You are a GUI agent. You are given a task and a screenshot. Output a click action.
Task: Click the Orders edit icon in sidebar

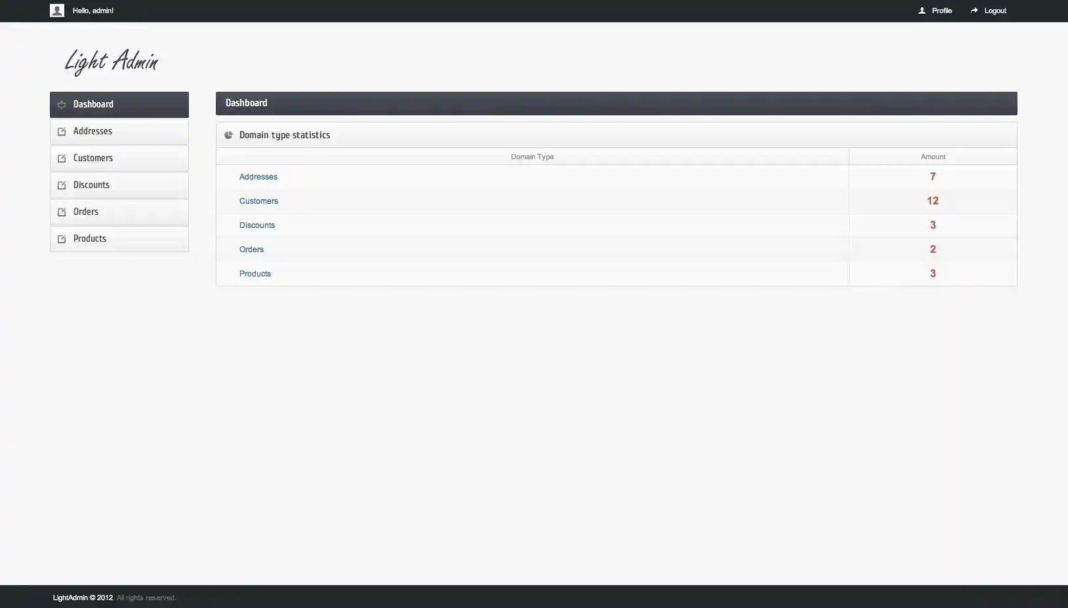coord(61,212)
